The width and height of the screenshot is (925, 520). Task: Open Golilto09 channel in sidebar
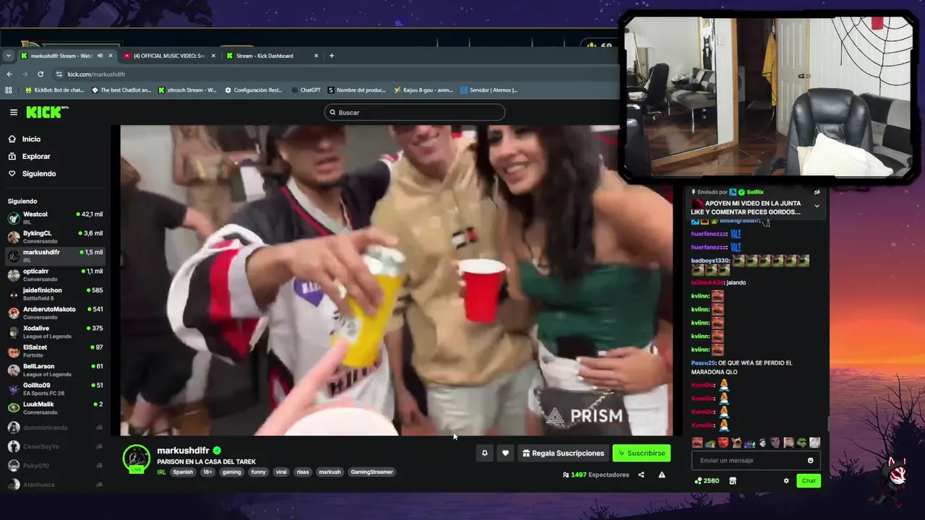[x=56, y=389]
